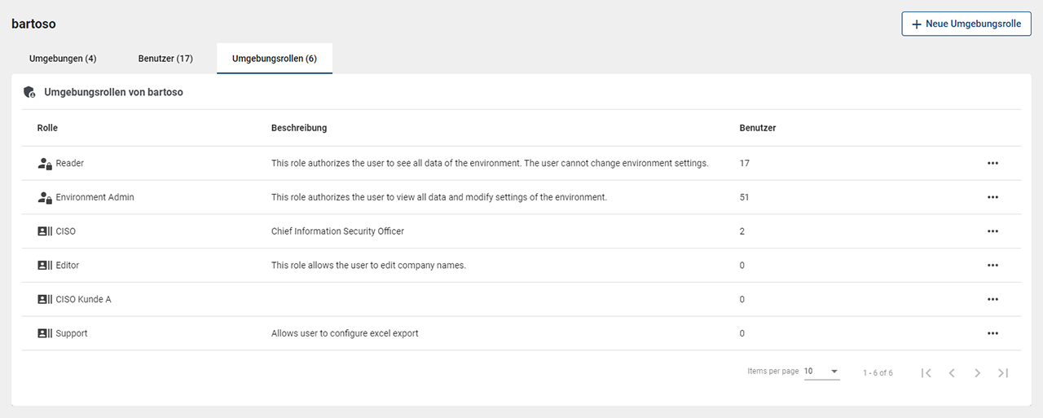
Task: Switch to the Benutzer (17) tab
Action: 165,59
